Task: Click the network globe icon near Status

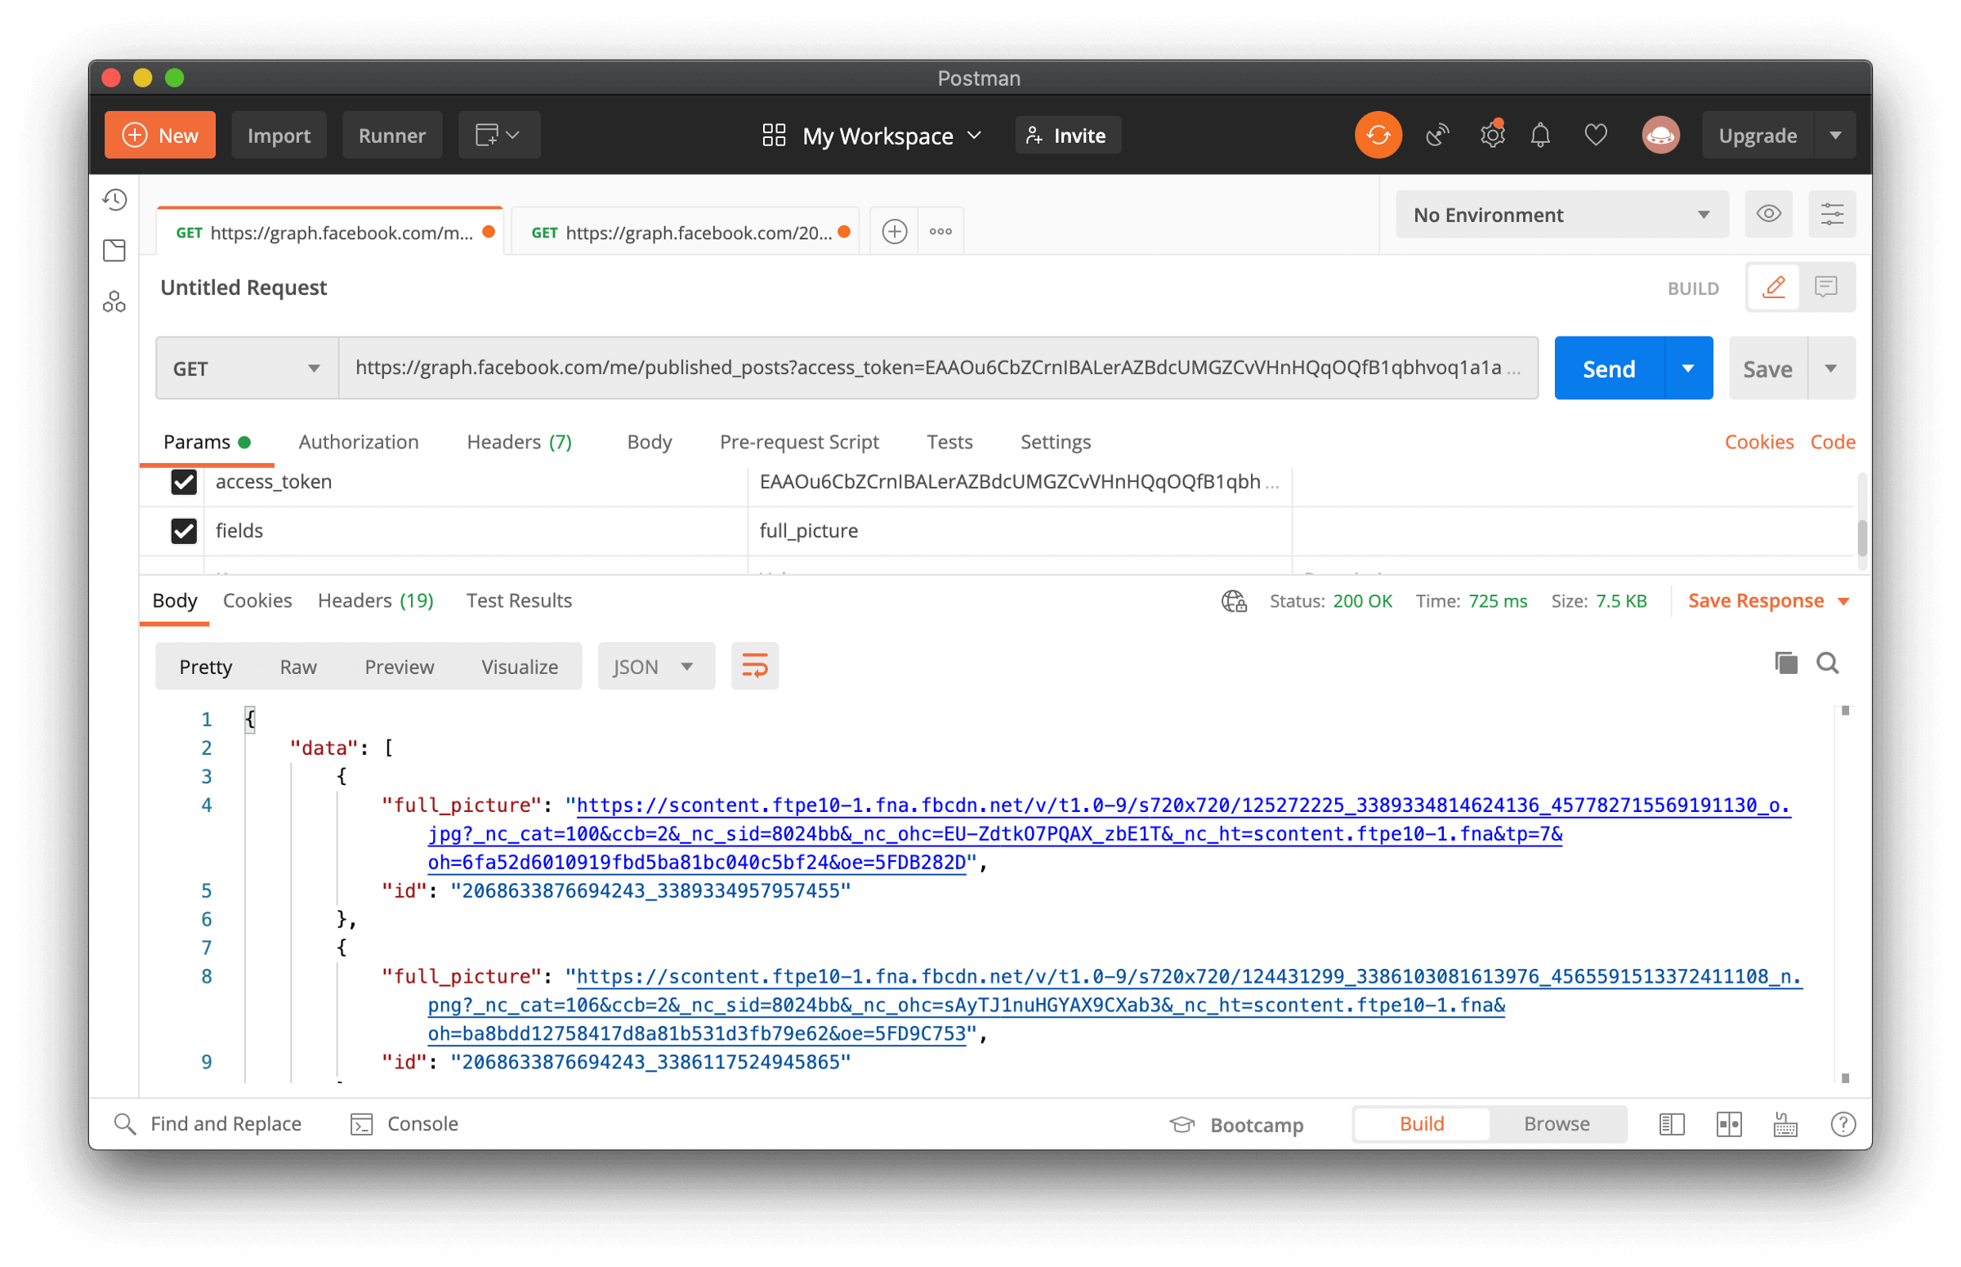Action: click(x=1234, y=601)
